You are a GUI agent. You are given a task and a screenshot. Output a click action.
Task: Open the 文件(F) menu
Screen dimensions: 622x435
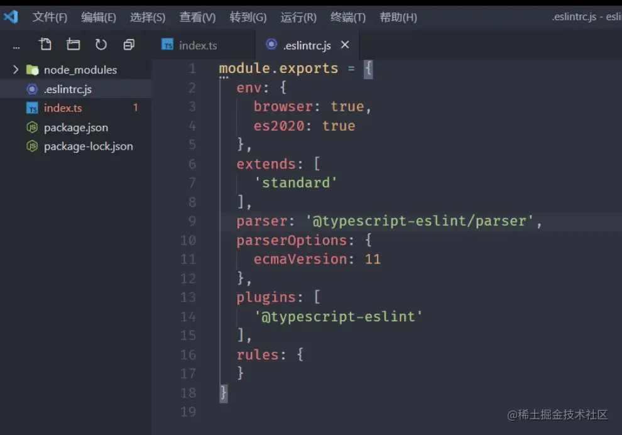point(50,18)
